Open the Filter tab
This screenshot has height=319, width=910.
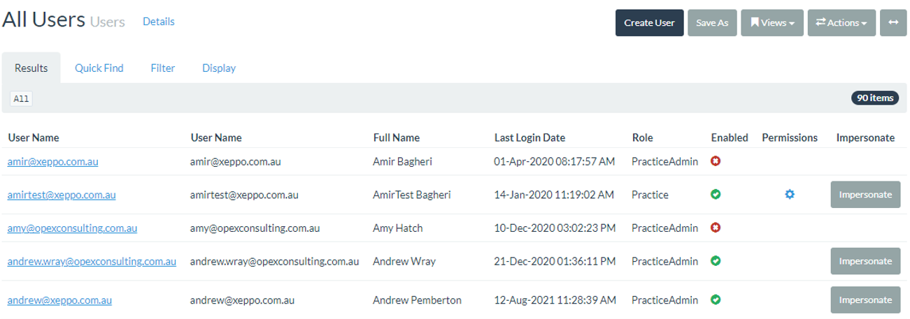pyautogui.click(x=163, y=68)
